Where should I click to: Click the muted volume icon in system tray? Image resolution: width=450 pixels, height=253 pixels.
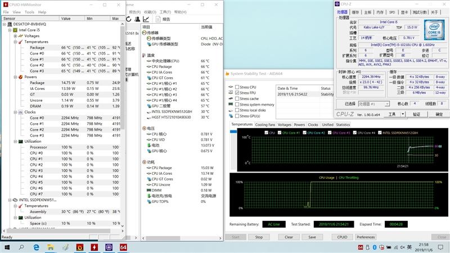pos(402,247)
